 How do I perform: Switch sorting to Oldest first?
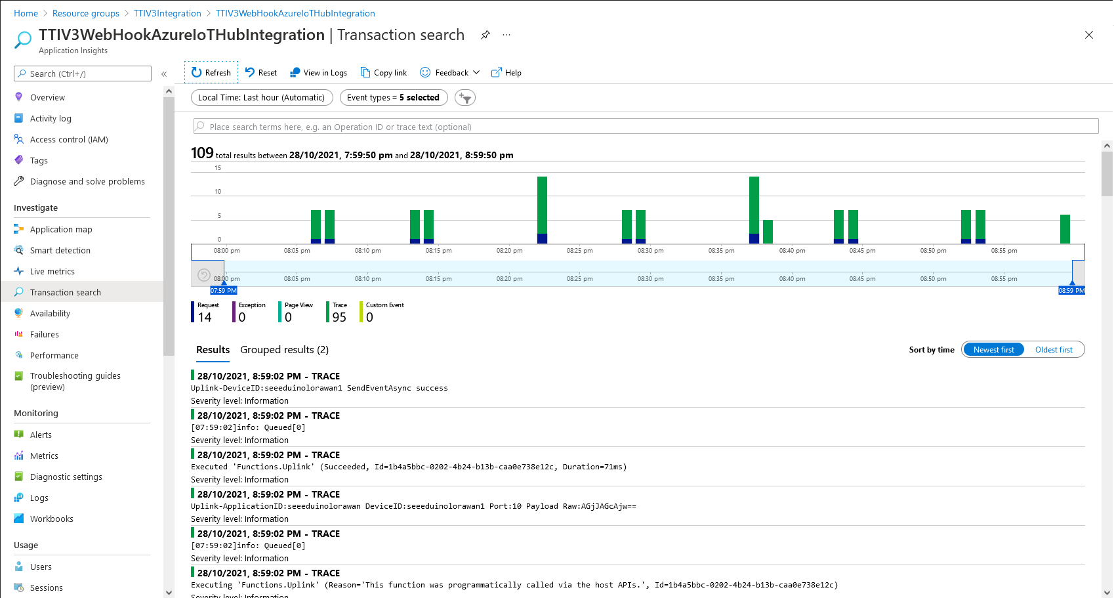pos(1054,350)
